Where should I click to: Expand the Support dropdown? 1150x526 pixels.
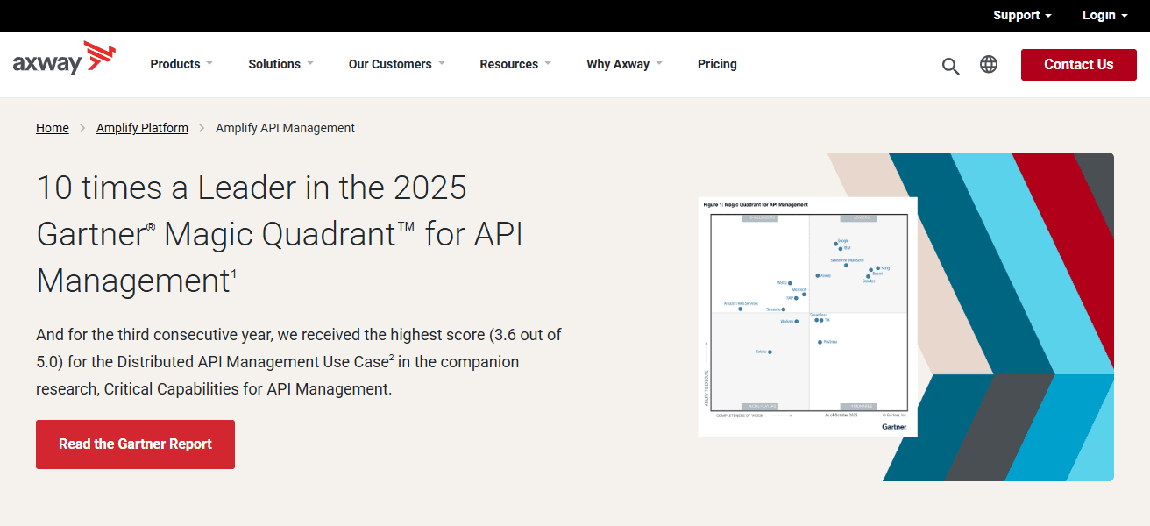point(1022,15)
